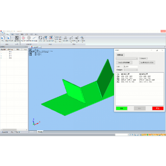Screen dimensions: 166x166
Task: Close the left side panel
Action: point(27,47)
